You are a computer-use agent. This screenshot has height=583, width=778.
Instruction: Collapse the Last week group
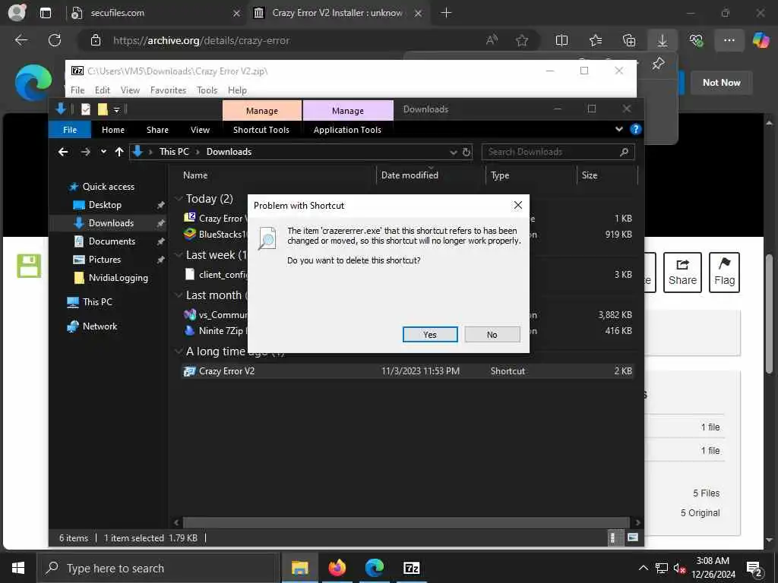click(178, 255)
